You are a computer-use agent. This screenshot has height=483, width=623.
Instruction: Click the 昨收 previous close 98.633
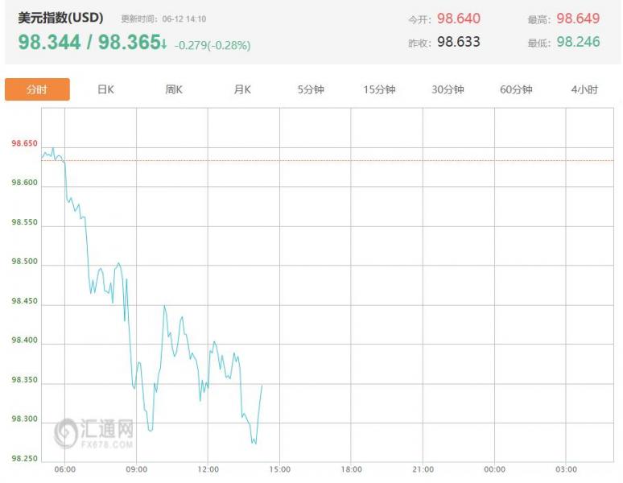pos(459,42)
